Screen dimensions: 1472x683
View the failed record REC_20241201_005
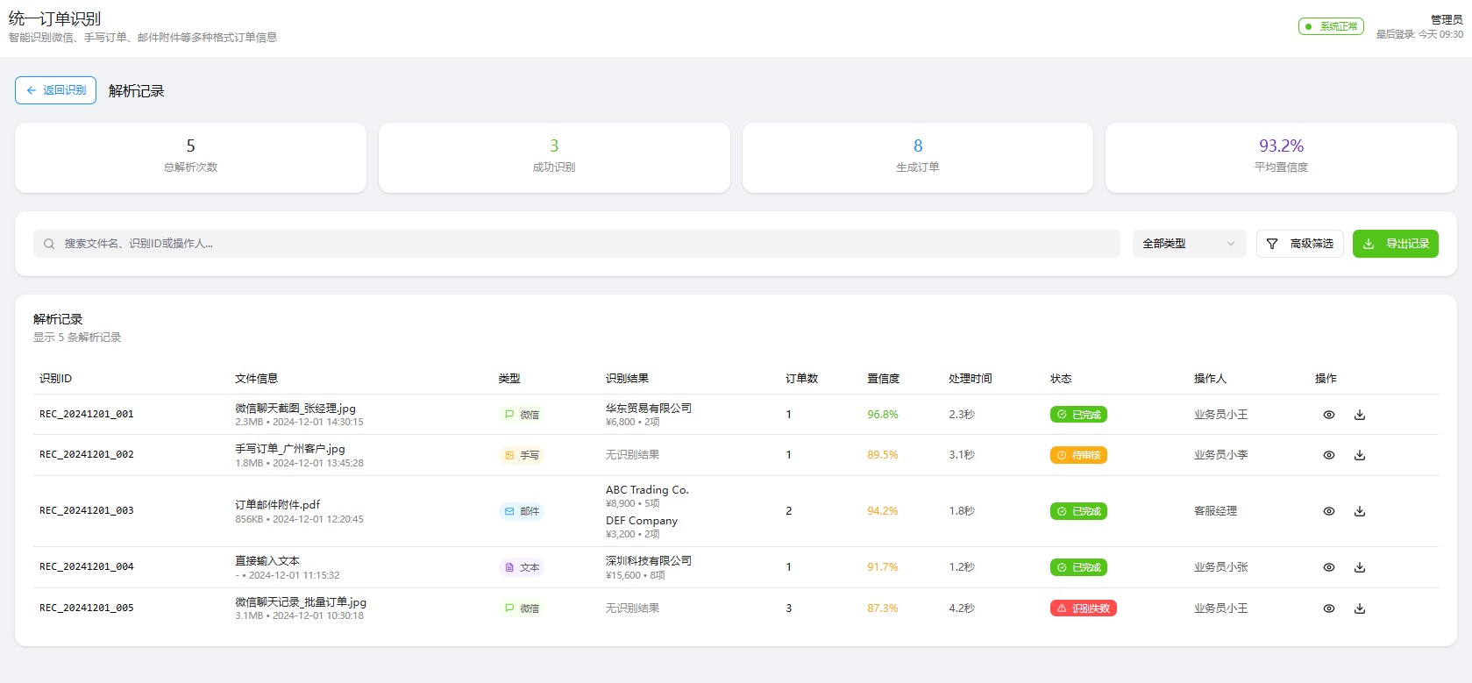1328,608
